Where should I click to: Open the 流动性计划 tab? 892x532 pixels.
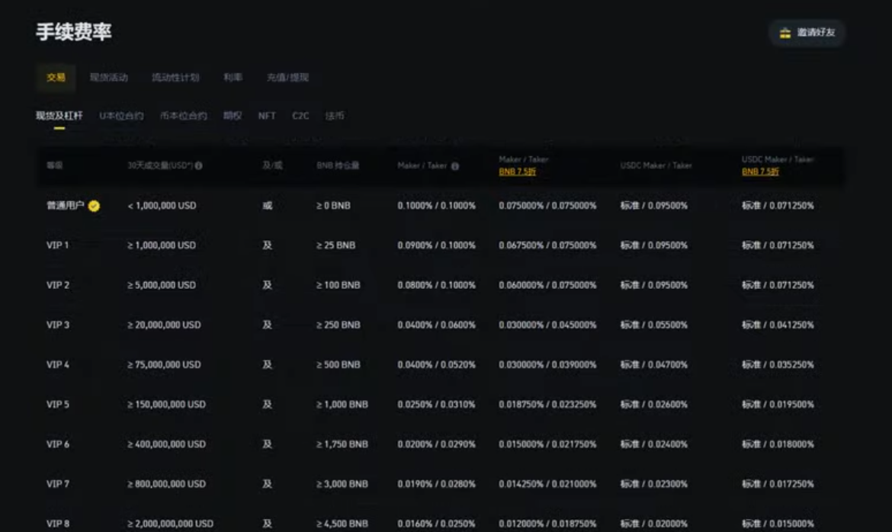pos(175,78)
